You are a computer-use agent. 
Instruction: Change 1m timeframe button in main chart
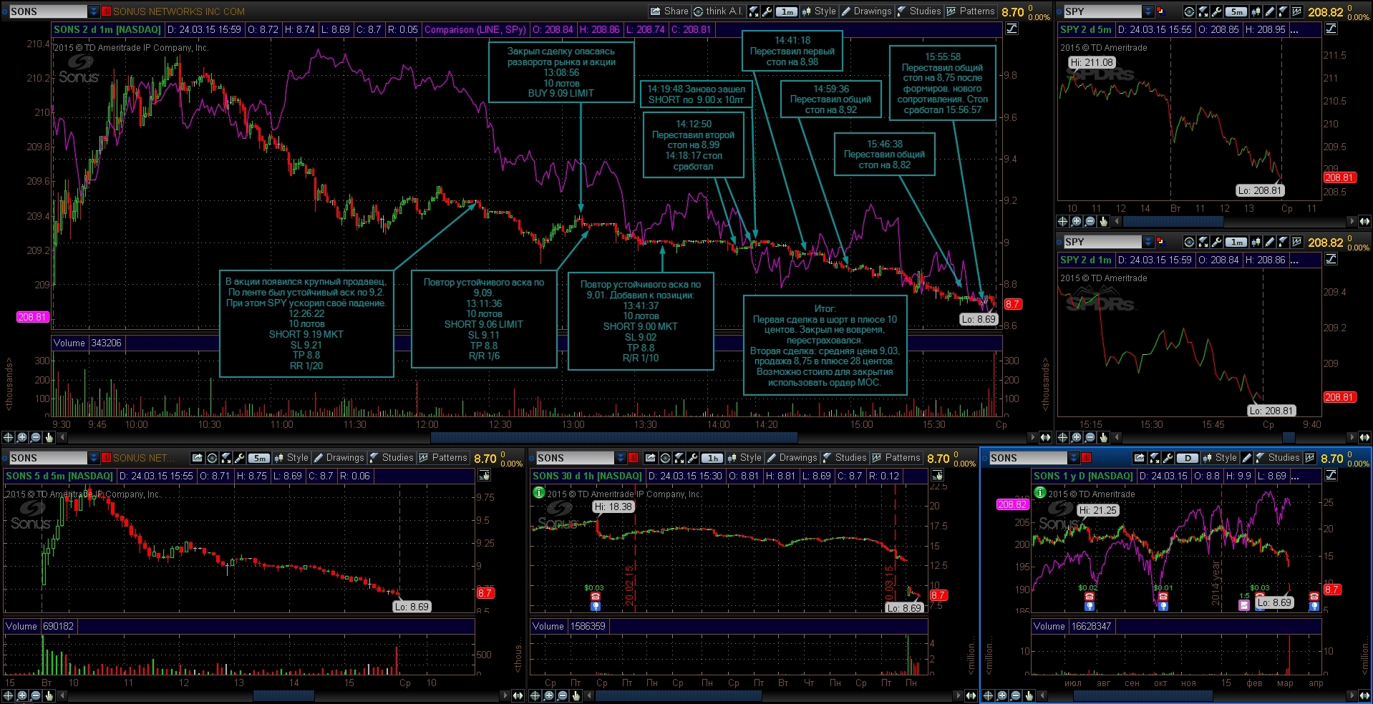click(x=787, y=11)
